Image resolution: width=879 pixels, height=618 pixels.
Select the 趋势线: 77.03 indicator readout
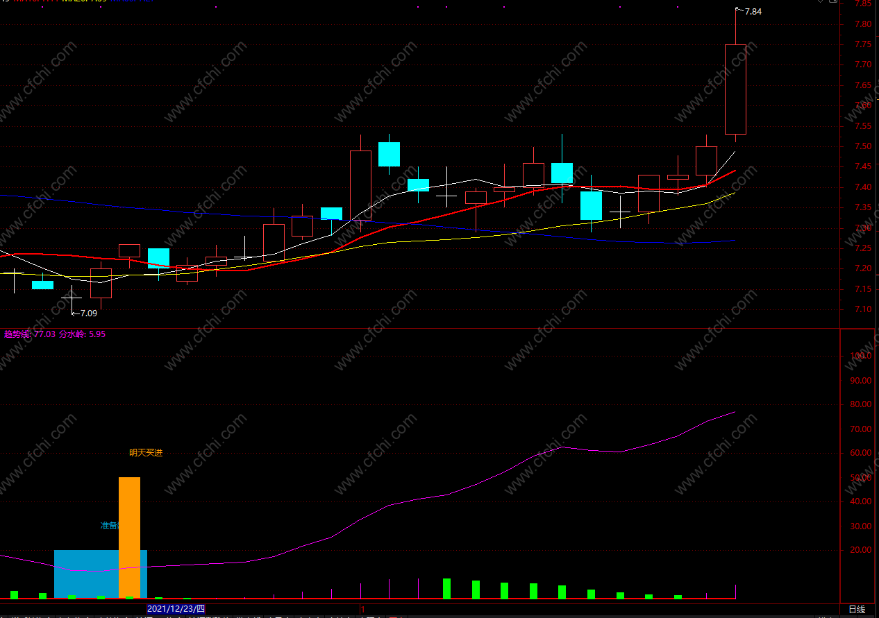click(29, 334)
